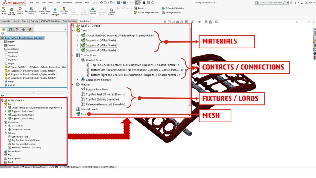Switch to the Flow Simulation ribbon tab

click(x=69, y=21)
